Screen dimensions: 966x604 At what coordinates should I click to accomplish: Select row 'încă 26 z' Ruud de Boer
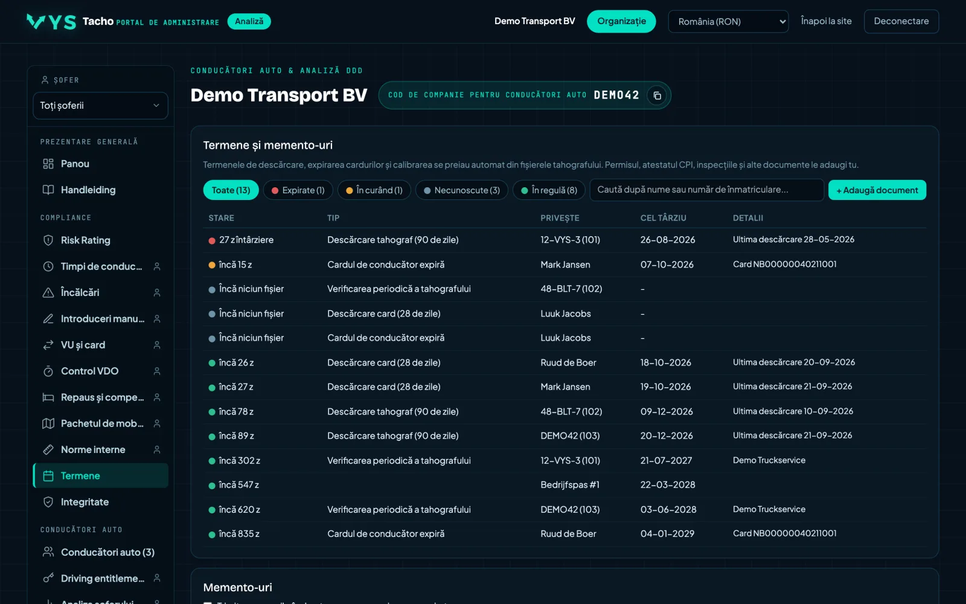click(565, 362)
